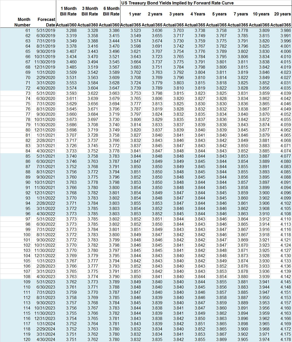Viewport: 292px width, 342px height.
Task: Click forecast date 9/30/2023
Action: point(46,303)
